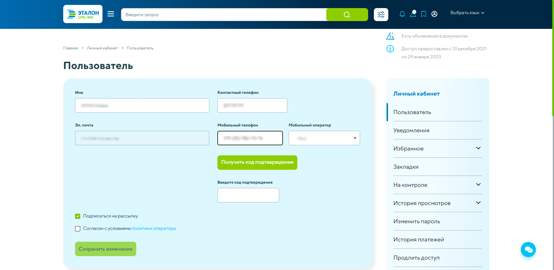
Task: Open advanced search filter settings
Action: (x=381, y=14)
